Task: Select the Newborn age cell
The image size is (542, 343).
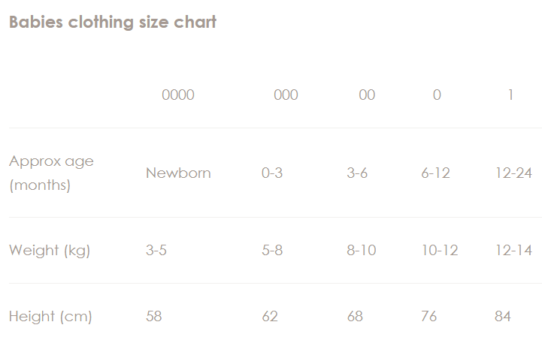Action: click(x=178, y=173)
